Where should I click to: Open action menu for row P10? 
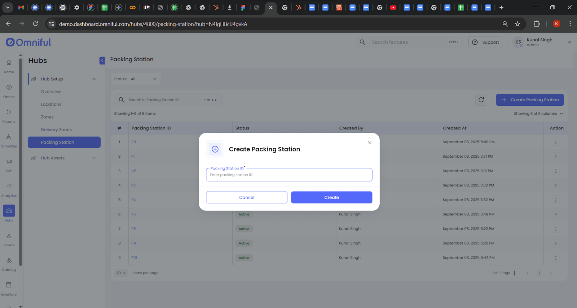point(556,258)
